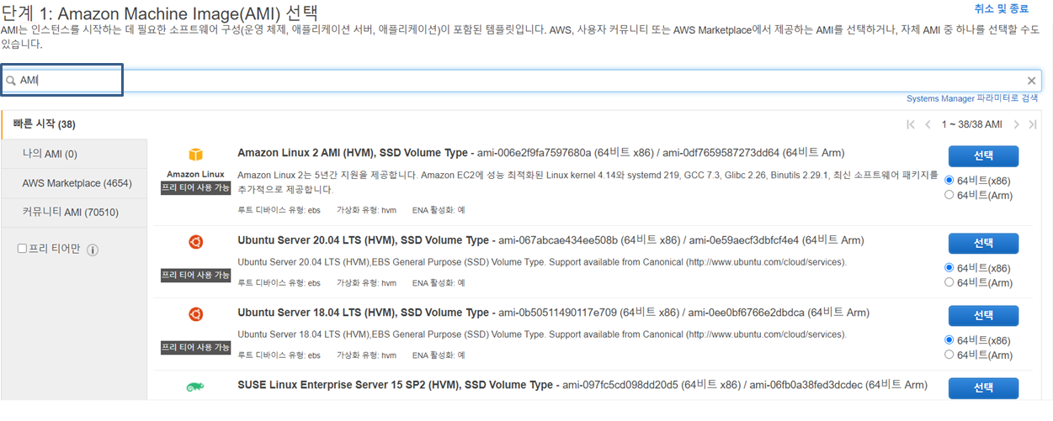Click the 1 ~ 38/38 AMI counter
The width and height of the screenshot is (1053, 421).
[x=972, y=124]
